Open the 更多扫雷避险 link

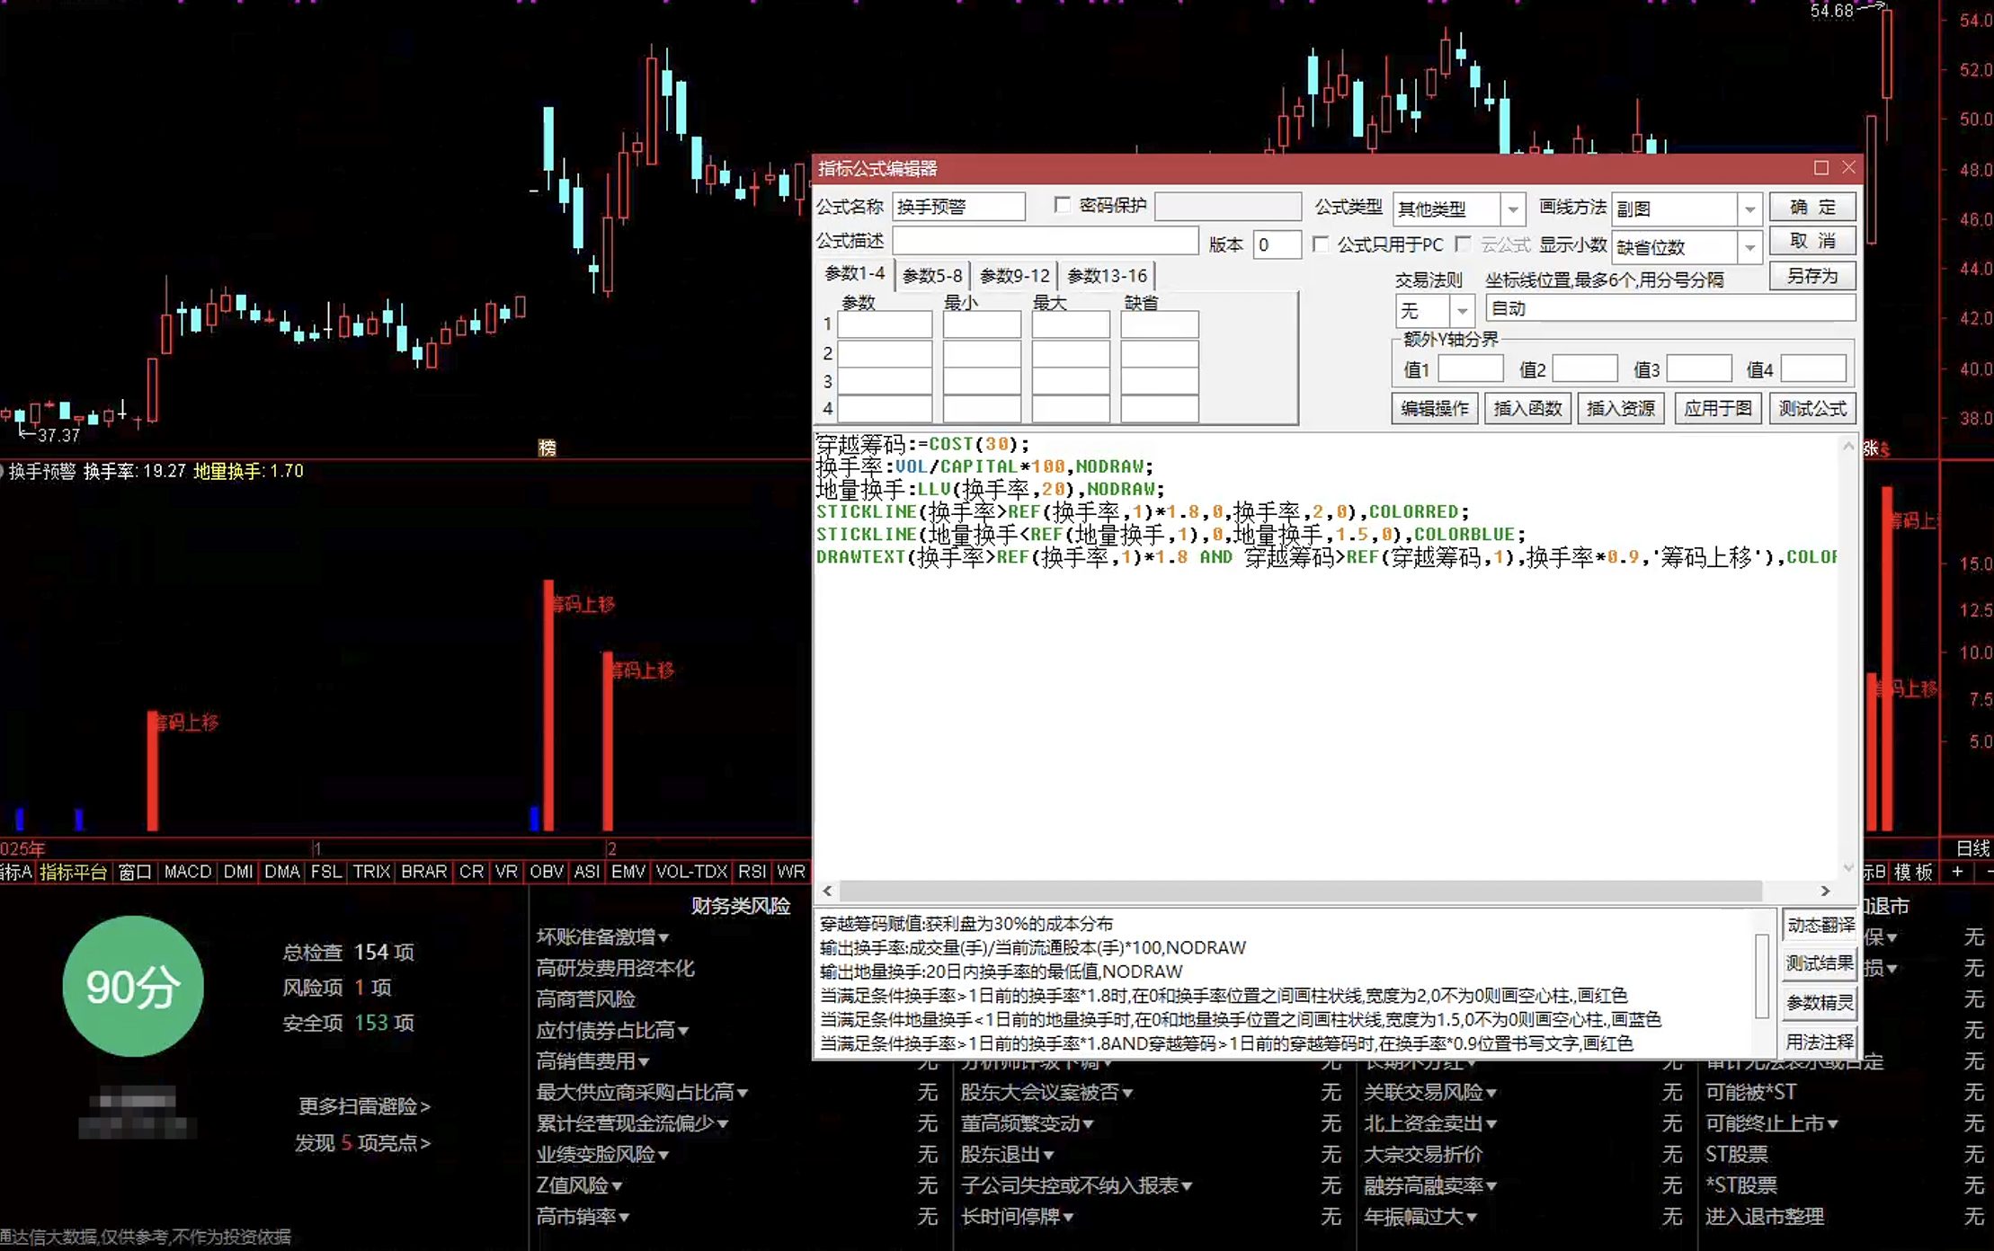click(x=364, y=1106)
